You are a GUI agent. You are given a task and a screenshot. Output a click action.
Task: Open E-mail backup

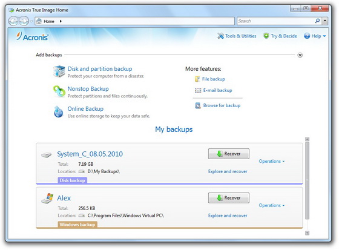(x=217, y=90)
